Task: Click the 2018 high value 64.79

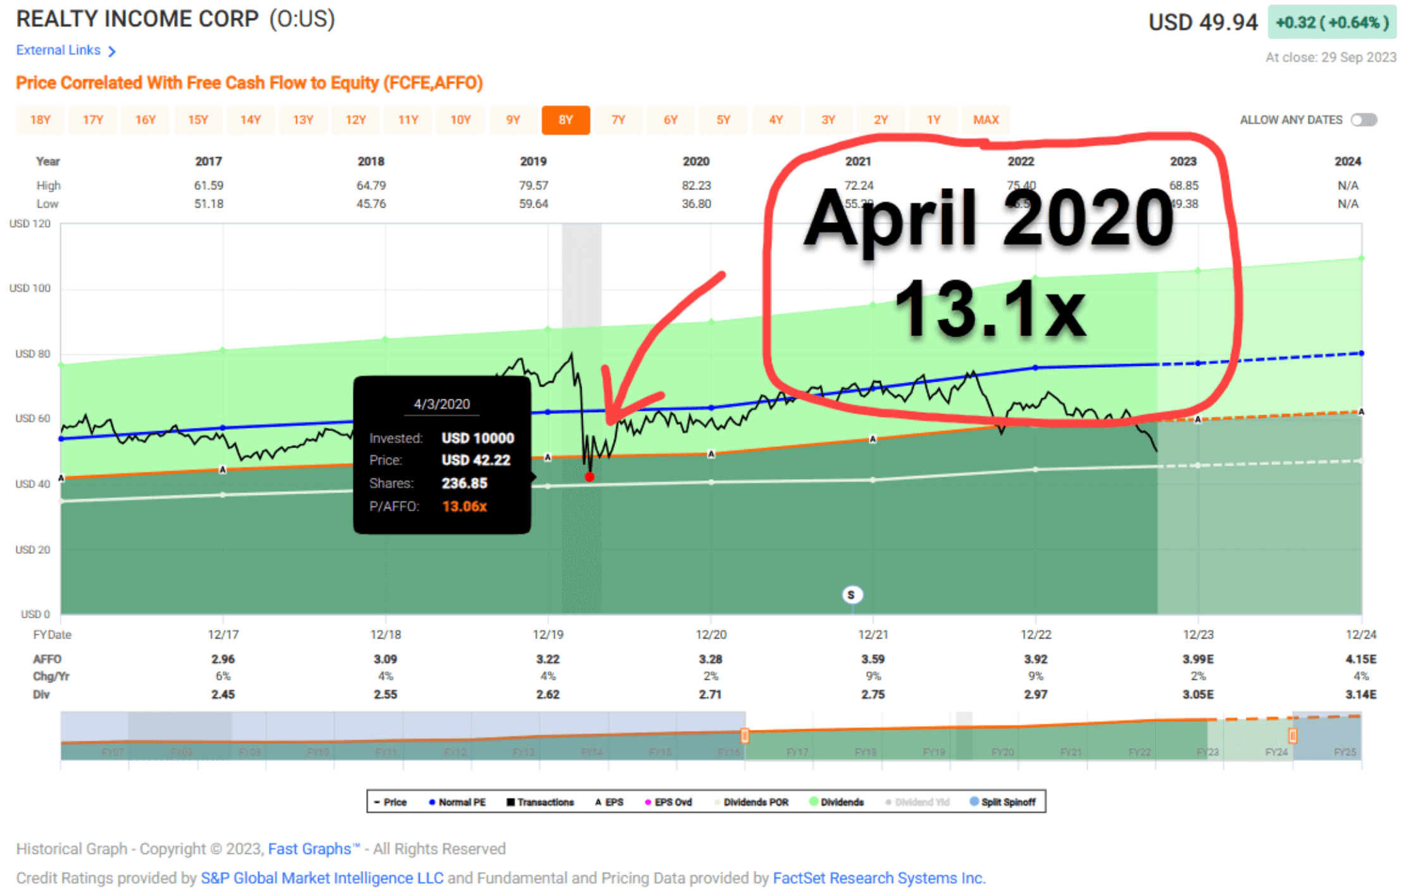Action: coord(371,185)
